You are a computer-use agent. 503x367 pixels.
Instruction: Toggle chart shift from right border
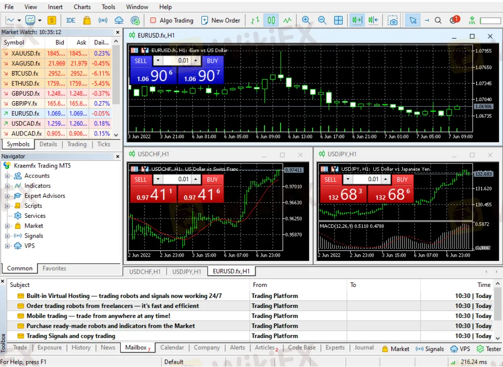pos(373,20)
